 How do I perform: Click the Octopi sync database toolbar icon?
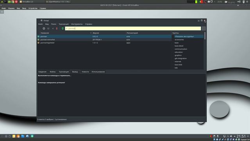pos(44,29)
